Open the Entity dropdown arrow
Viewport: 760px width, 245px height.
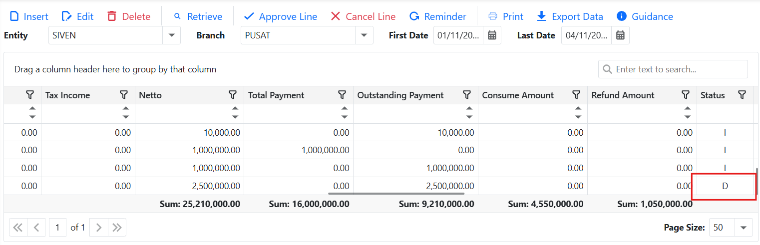point(172,35)
